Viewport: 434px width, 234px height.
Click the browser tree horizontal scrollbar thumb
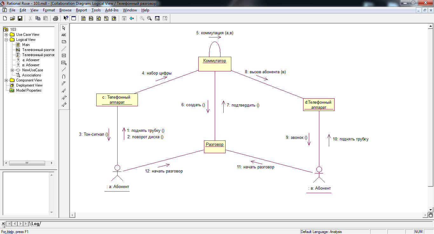27,163
